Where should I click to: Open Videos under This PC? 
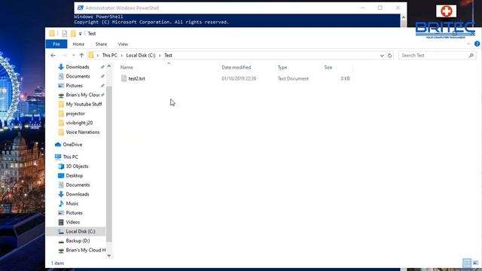pyautogui.click(x=73, y=222)
